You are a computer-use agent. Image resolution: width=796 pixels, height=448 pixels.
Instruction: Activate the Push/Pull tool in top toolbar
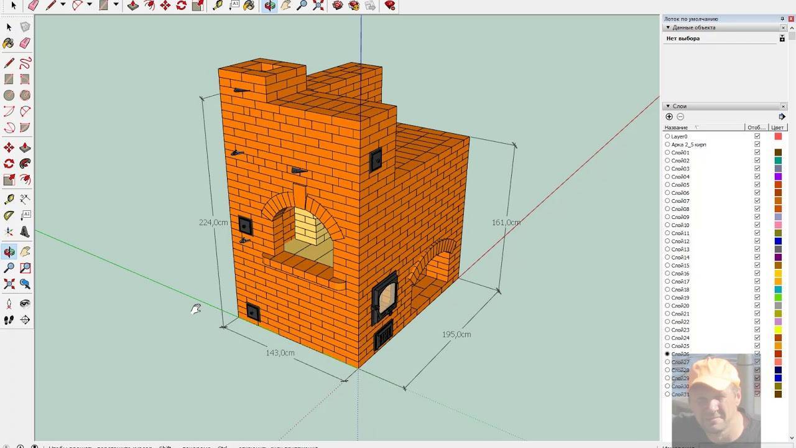pos(133,6)
